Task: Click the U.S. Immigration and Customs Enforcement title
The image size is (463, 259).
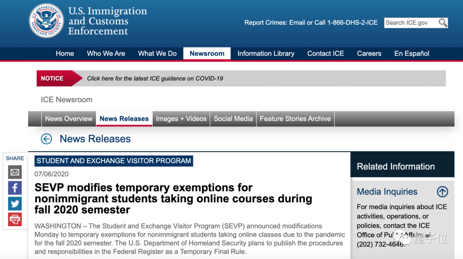Action: (x=108, y=21)
